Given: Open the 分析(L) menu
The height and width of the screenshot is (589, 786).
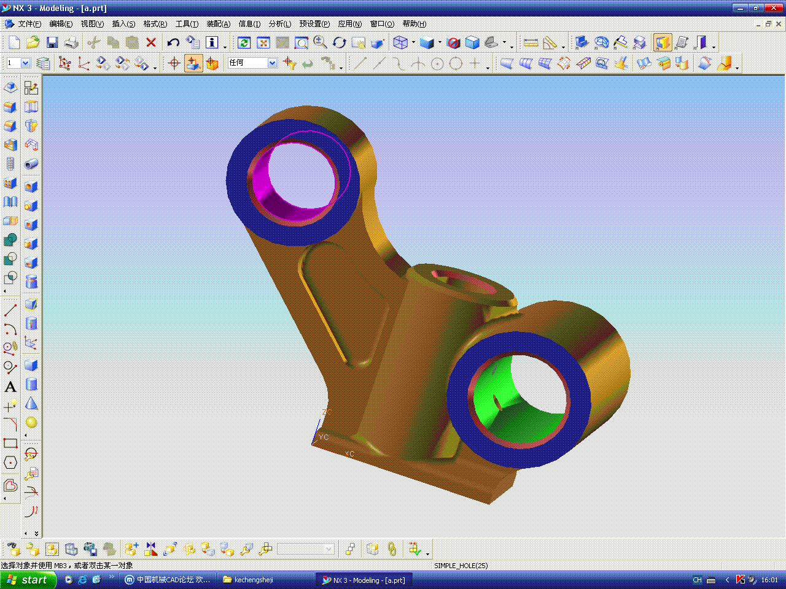Looking at the screenshot, I should (279, 24).
